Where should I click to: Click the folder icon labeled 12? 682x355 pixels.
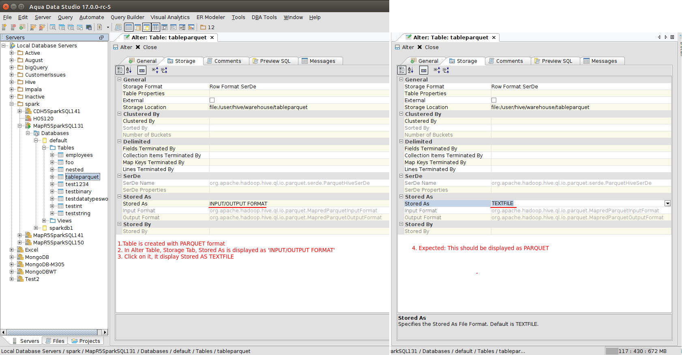[x=207, y=27]
